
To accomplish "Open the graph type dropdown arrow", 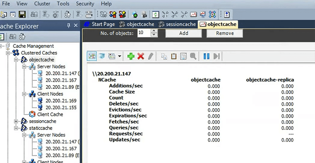I will point(120,56).
